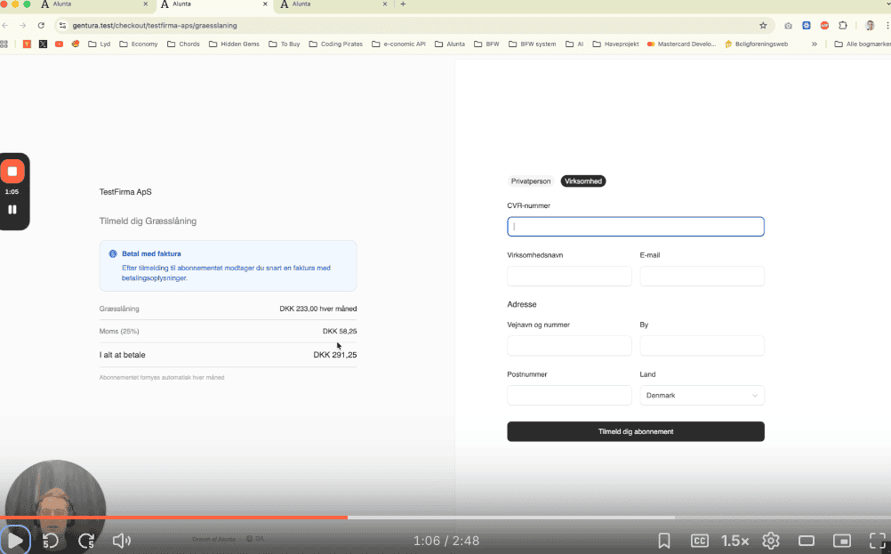Open video settings gear
The height and width of the screenshot is (554, 891).
coord(771,540)
